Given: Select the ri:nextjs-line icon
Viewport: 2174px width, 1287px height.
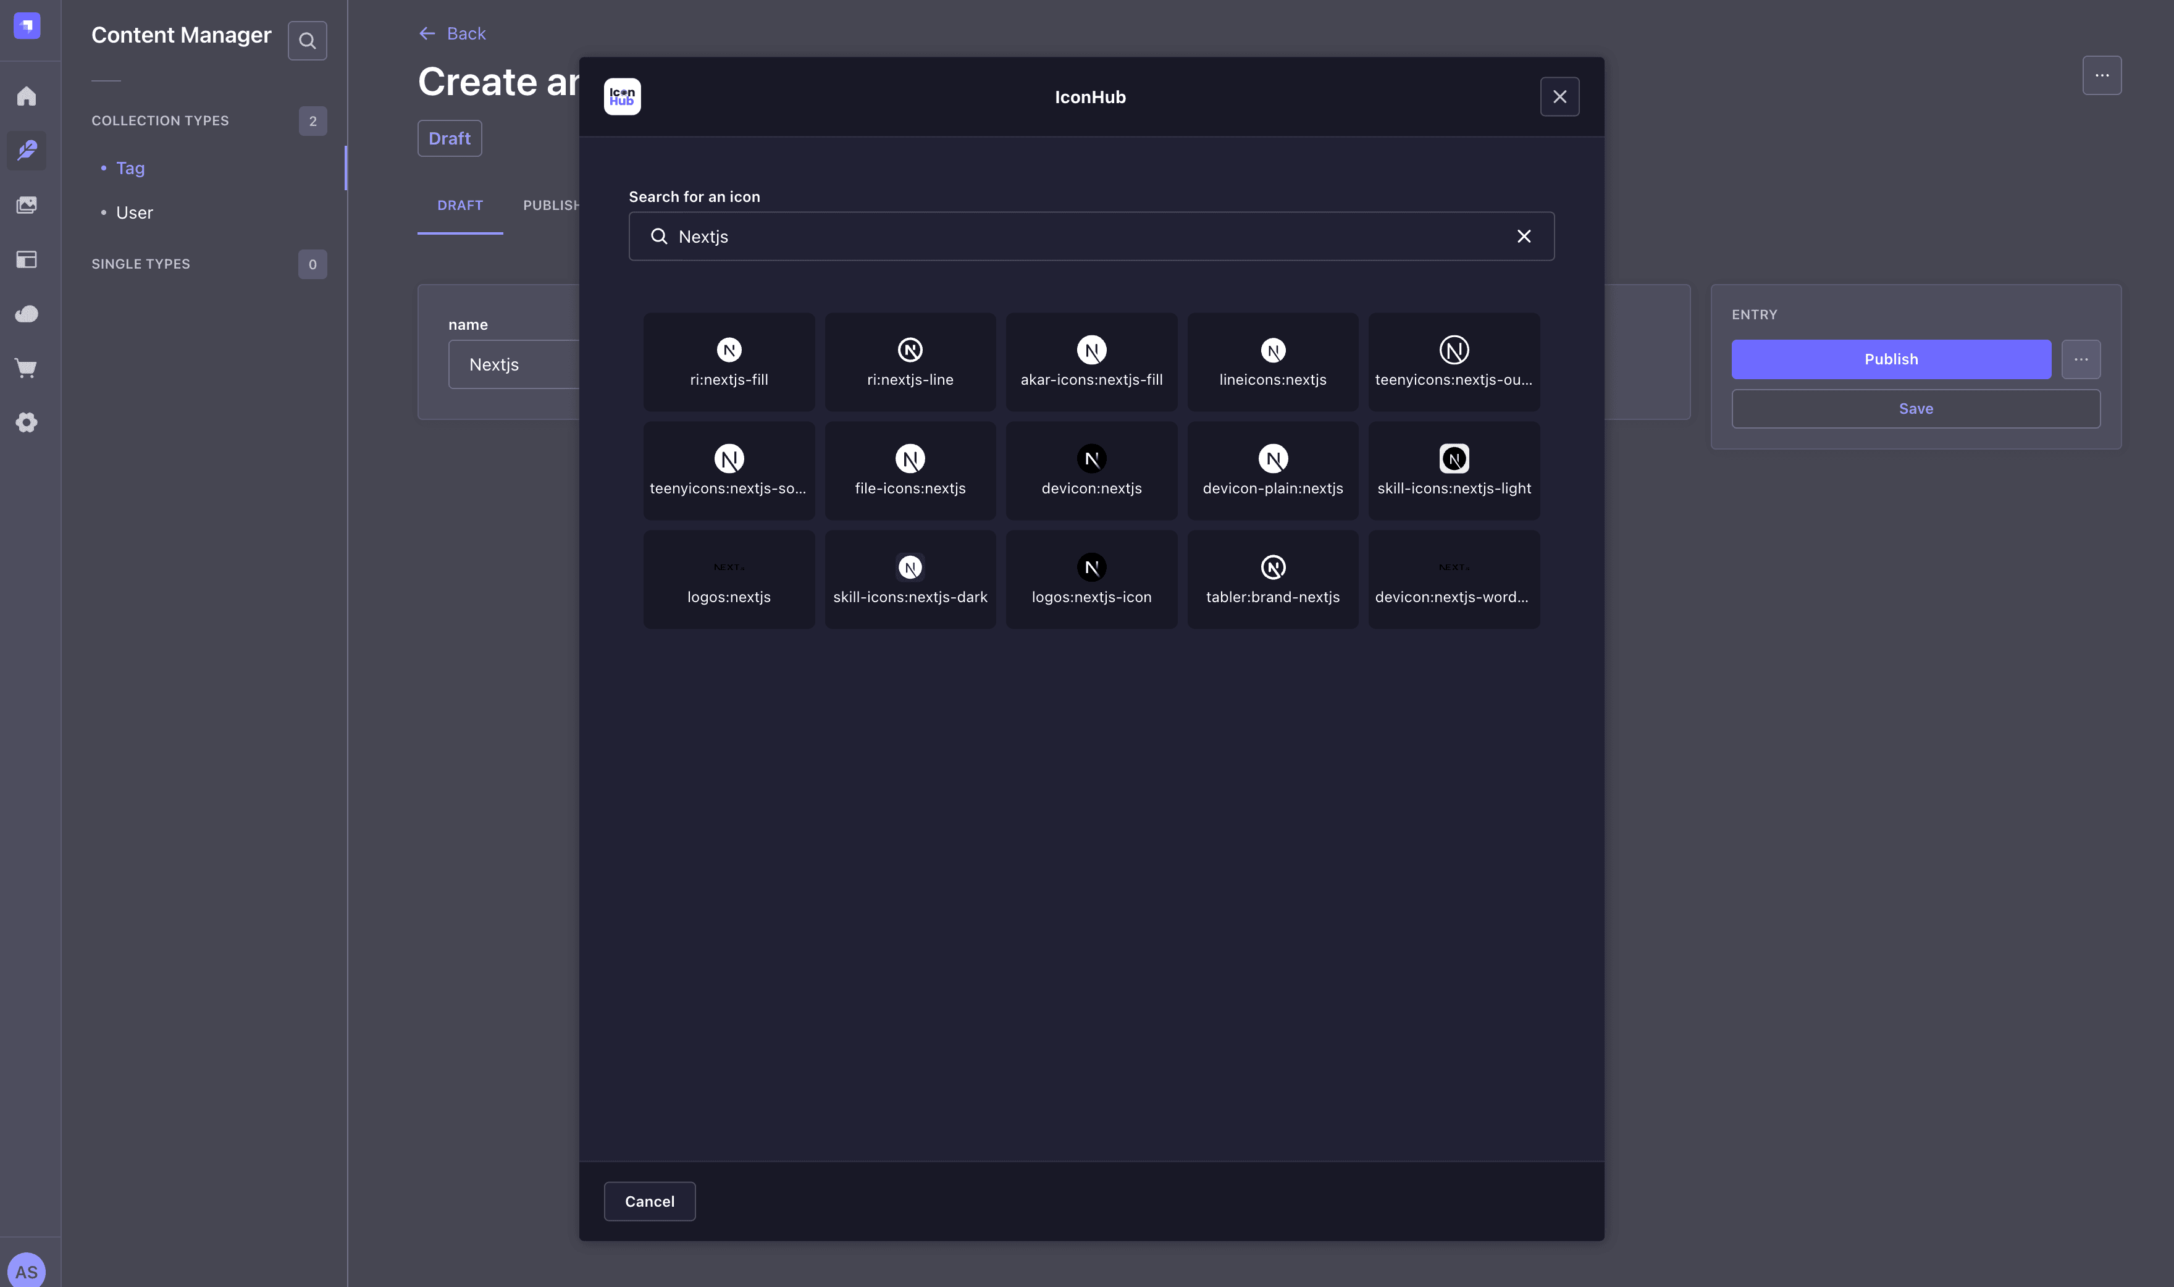Looking at the screenshot, I should click(910, 362).
